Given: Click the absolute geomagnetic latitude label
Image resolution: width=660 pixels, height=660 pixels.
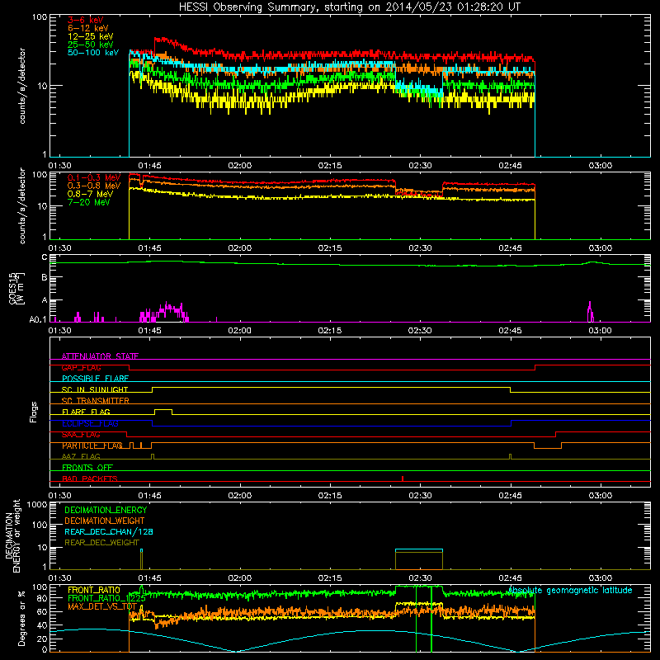Looking at the screenshot, I should [570, 591].
